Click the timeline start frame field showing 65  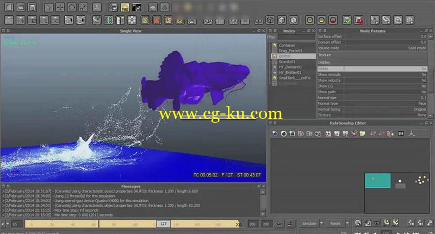pos(17,224)
